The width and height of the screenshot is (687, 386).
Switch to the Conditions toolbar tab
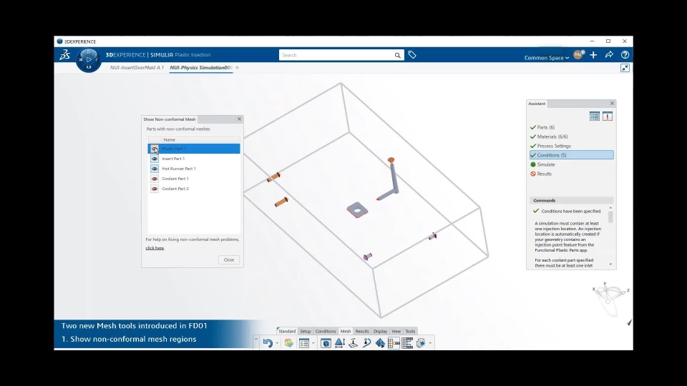pyautogui.click(x=326, y=331)
